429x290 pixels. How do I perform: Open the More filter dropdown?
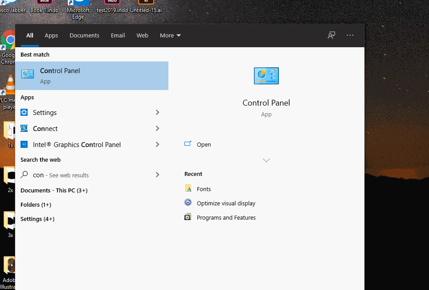click(x=170, y=36)
